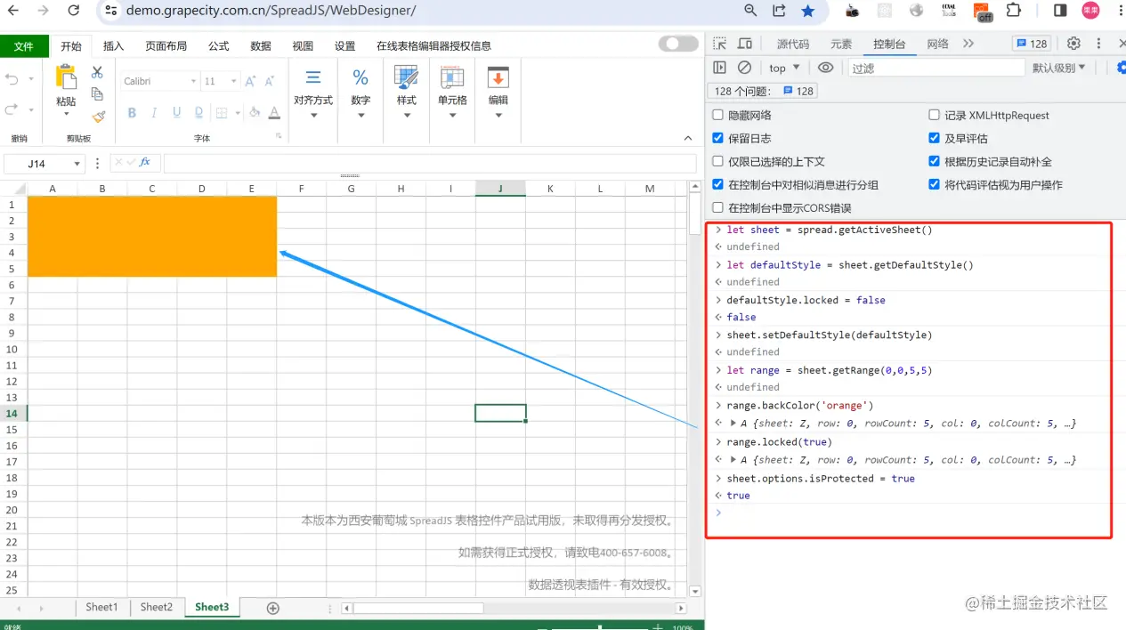Open DevTools three-dot more options menu
Screen dimensions: 1126x630
pos(1099,44)
